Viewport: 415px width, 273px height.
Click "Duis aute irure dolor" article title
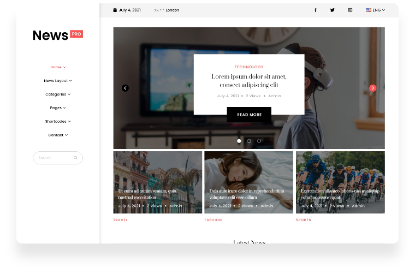pyautogui.click(x=247, y=194)
